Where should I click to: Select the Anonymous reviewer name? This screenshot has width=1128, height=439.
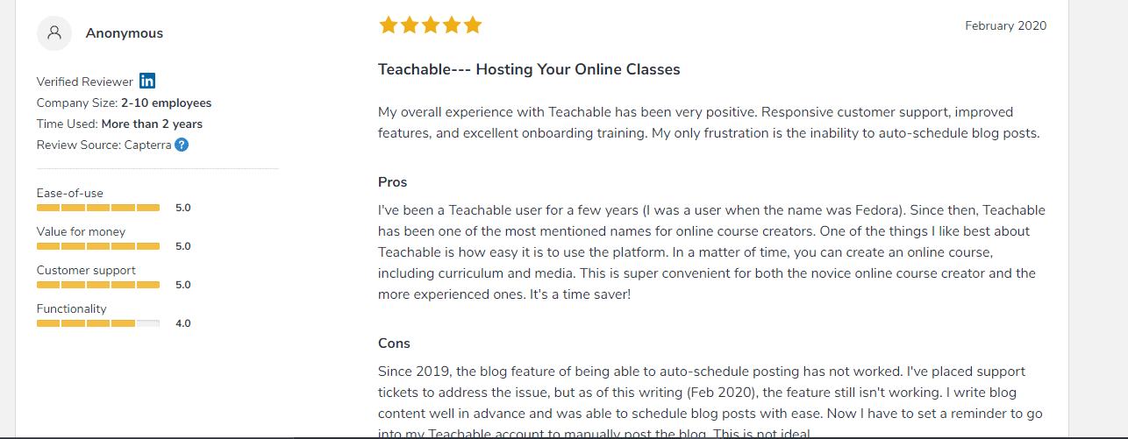point(125,33)
